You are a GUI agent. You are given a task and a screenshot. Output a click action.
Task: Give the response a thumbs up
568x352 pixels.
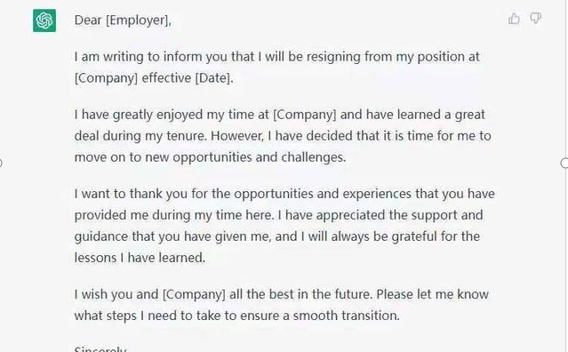(x=514, y=19)
